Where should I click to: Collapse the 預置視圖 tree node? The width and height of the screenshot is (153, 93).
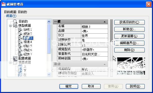tap(10, 63)
